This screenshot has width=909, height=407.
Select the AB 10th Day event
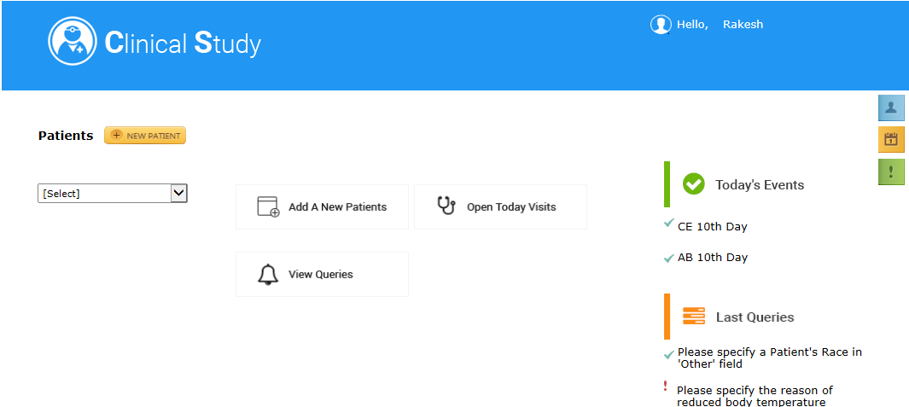coord(713,258)
